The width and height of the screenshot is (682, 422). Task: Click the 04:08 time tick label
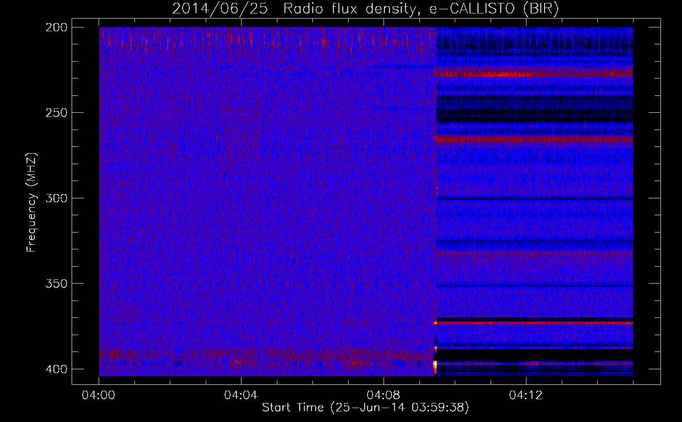384,395
